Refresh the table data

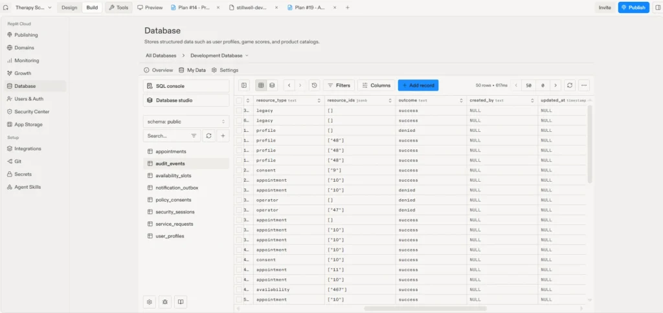pyautogui.click(x=570, y=85)
